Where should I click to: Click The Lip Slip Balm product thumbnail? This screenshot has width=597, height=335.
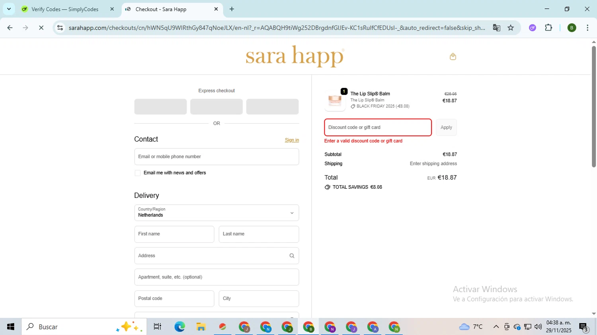(335, 101)
